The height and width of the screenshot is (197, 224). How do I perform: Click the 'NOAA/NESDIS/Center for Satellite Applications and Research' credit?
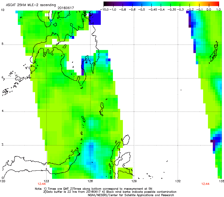tap(131, 195)
